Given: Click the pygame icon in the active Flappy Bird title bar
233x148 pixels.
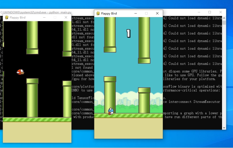Looking at the screenshot, I should 98,13.
